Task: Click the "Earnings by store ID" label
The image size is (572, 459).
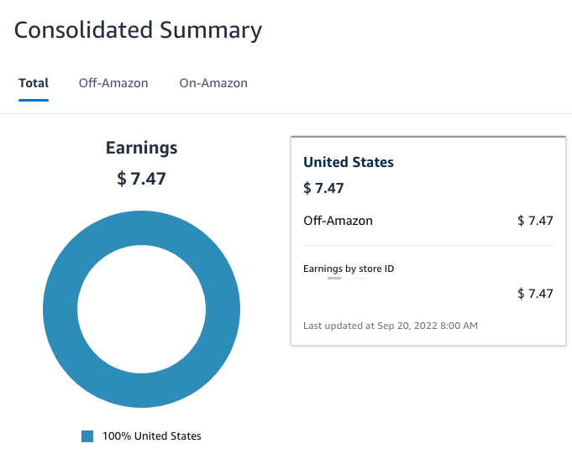Action: 349,269
